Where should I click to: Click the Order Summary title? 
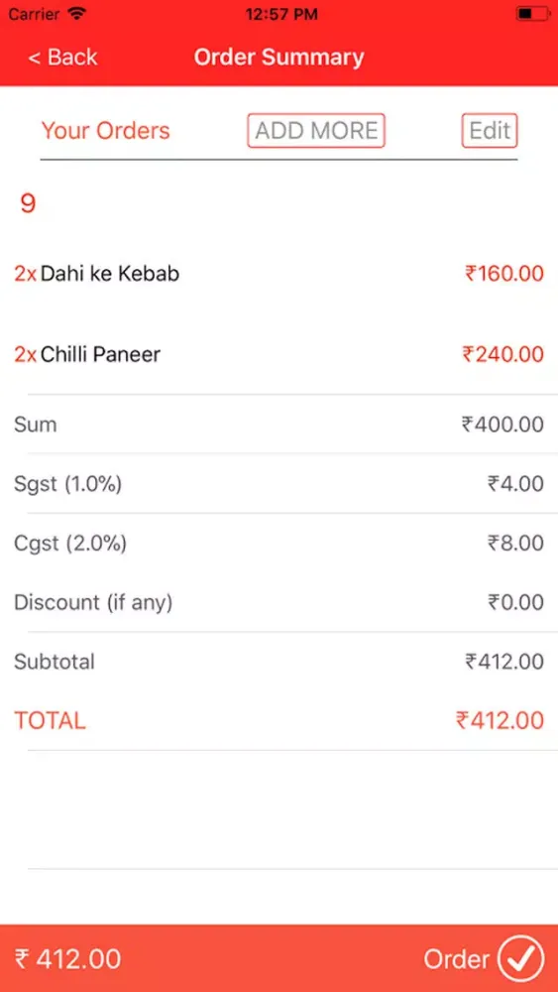[x=279, y=57]
